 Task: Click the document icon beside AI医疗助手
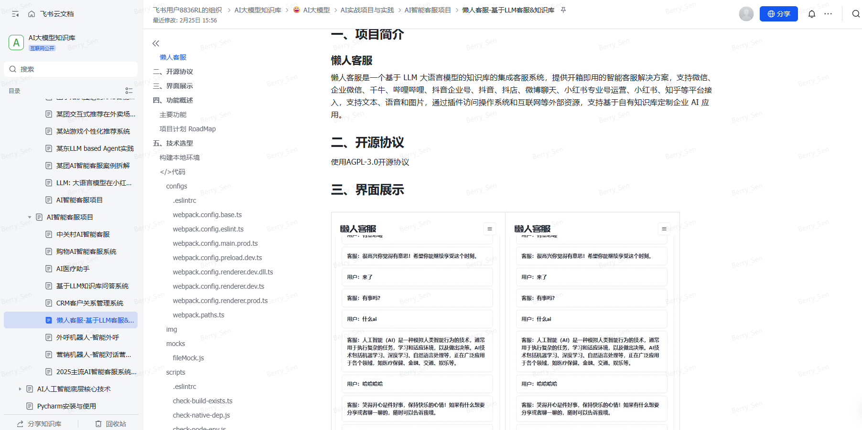(x=49, y=269)
